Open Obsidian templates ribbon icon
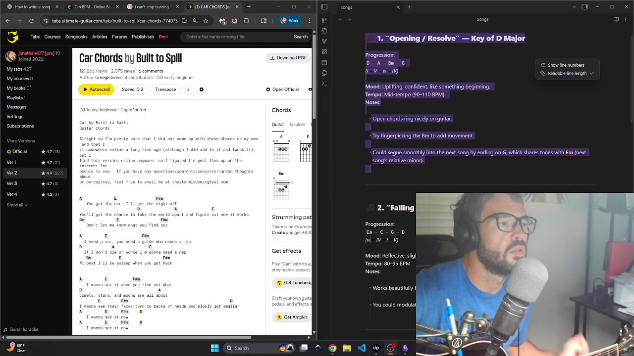This screenshot has width=634, height=356. tap(324, 73)
